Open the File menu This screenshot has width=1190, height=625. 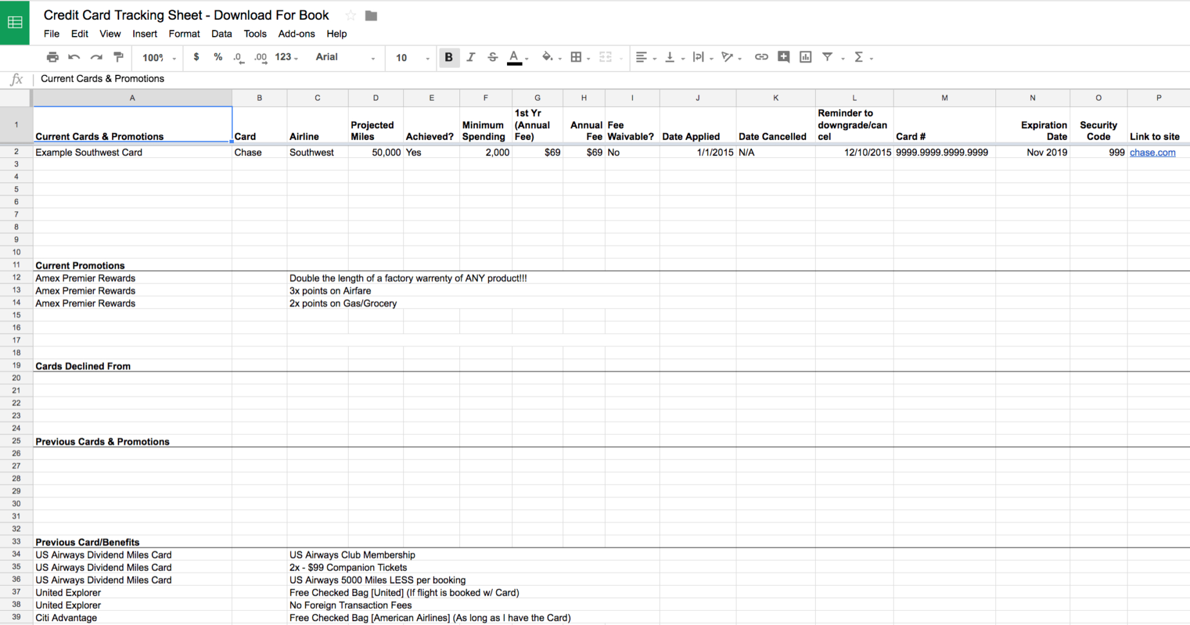(52, 34)
